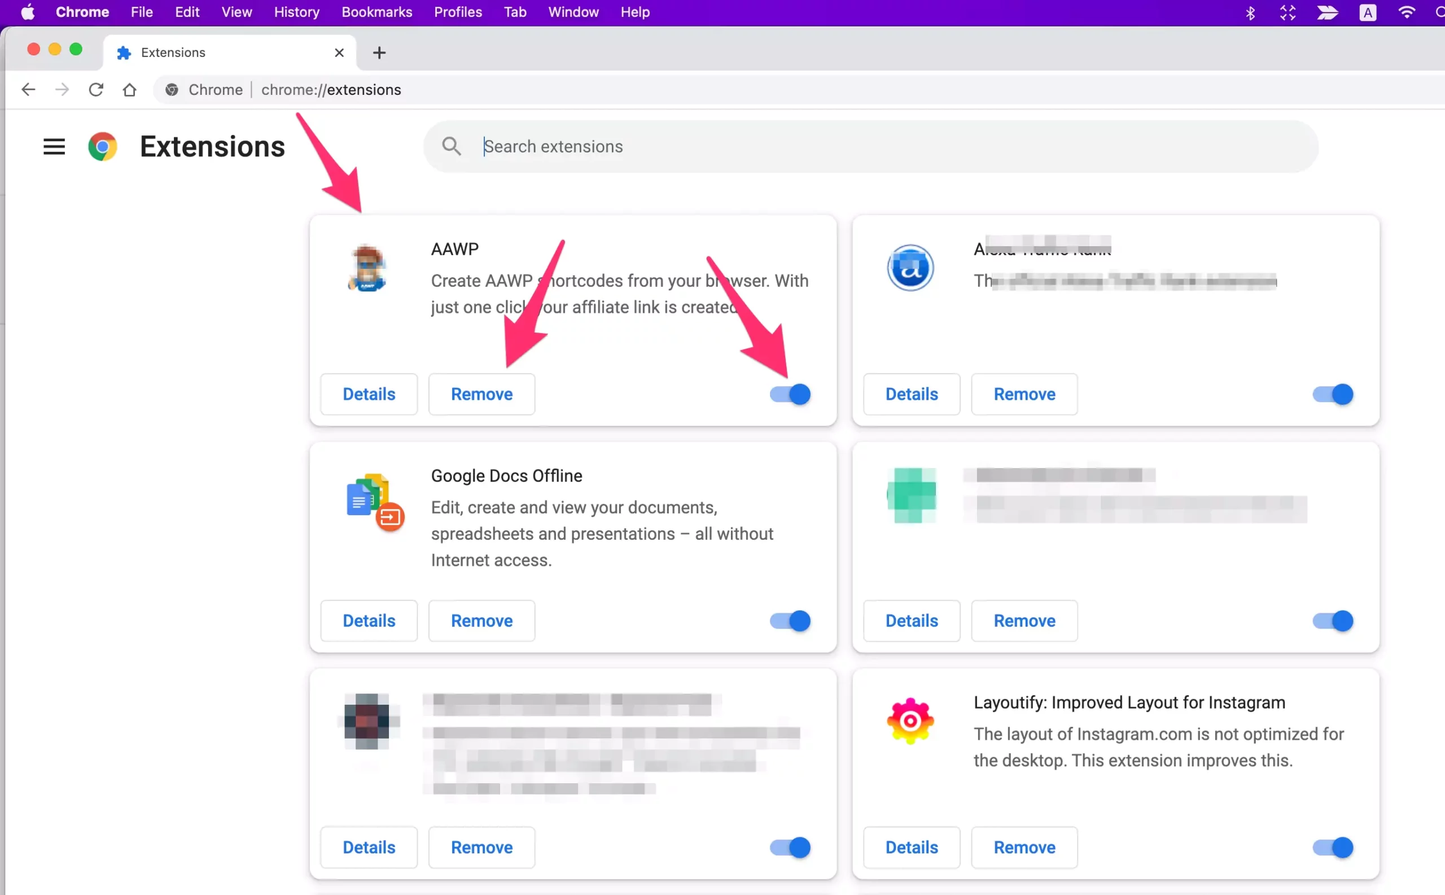Open the Chrome application menu

[82, 12]
